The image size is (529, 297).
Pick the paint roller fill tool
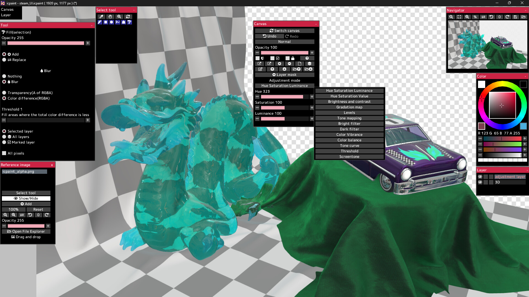tap(129, 22)
